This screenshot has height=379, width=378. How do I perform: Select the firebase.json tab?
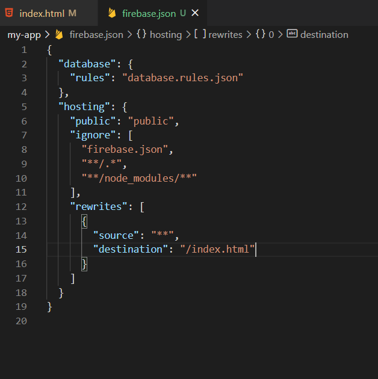coord(152,13)
